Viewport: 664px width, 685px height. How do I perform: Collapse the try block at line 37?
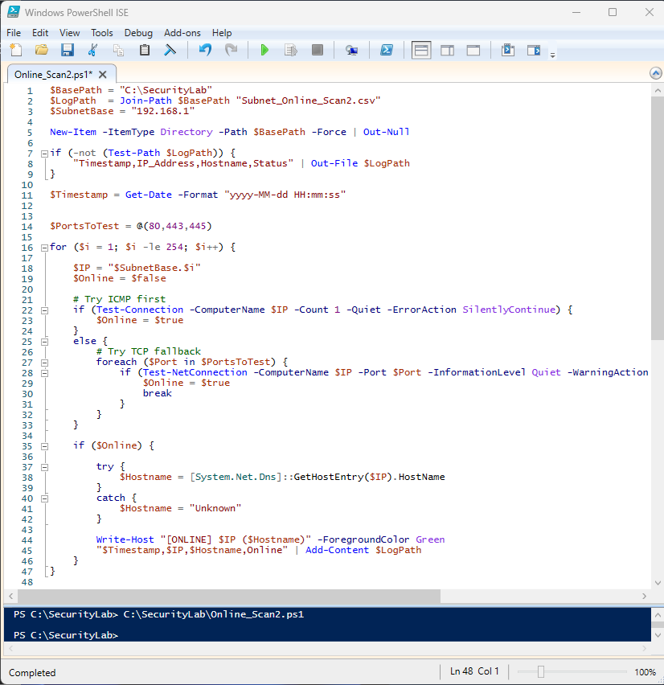43,466
